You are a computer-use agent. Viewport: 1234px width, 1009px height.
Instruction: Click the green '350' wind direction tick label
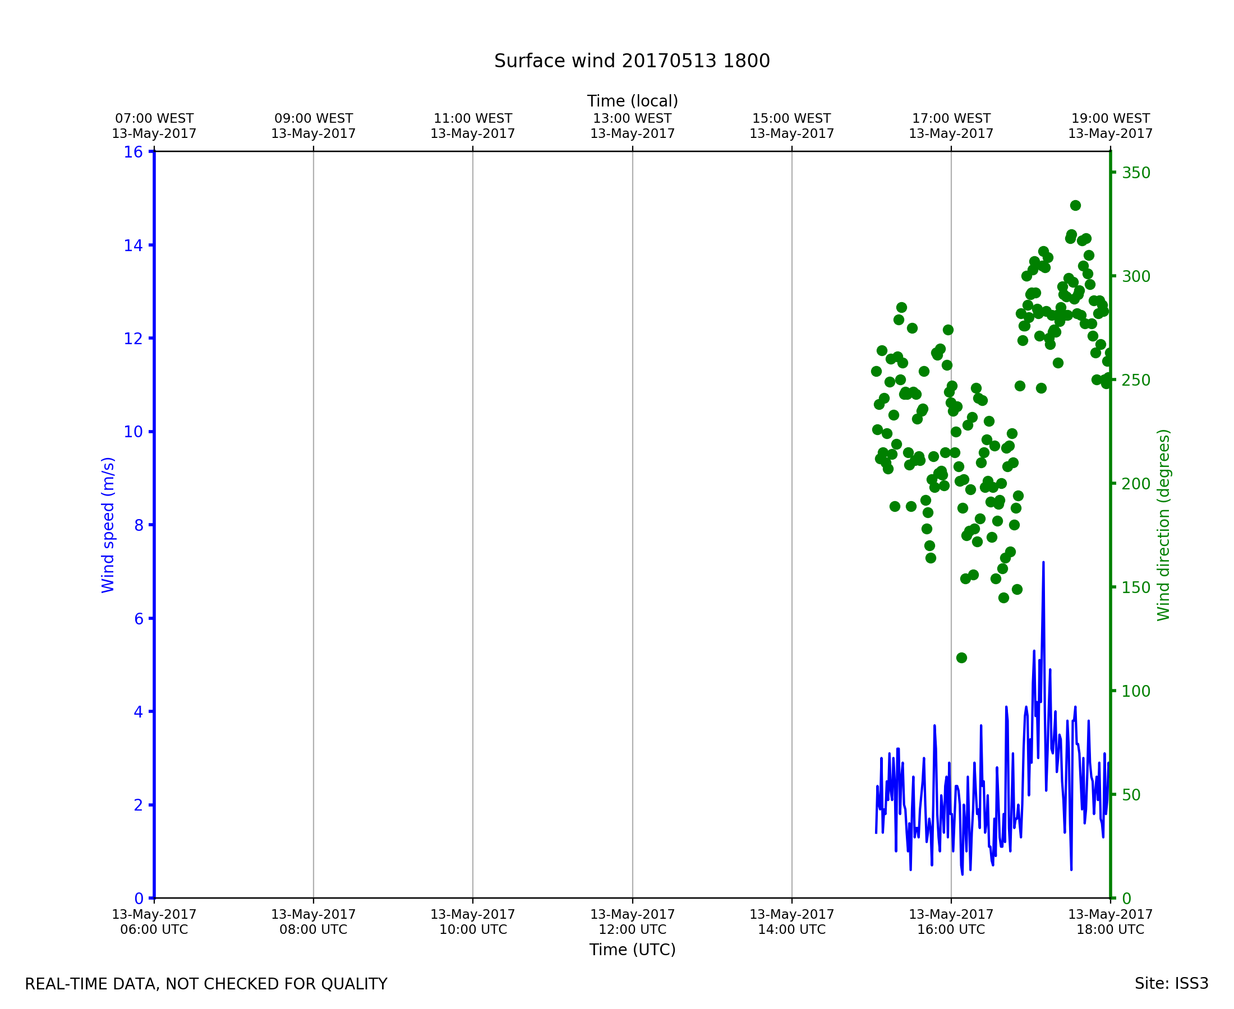point(1136,173)
